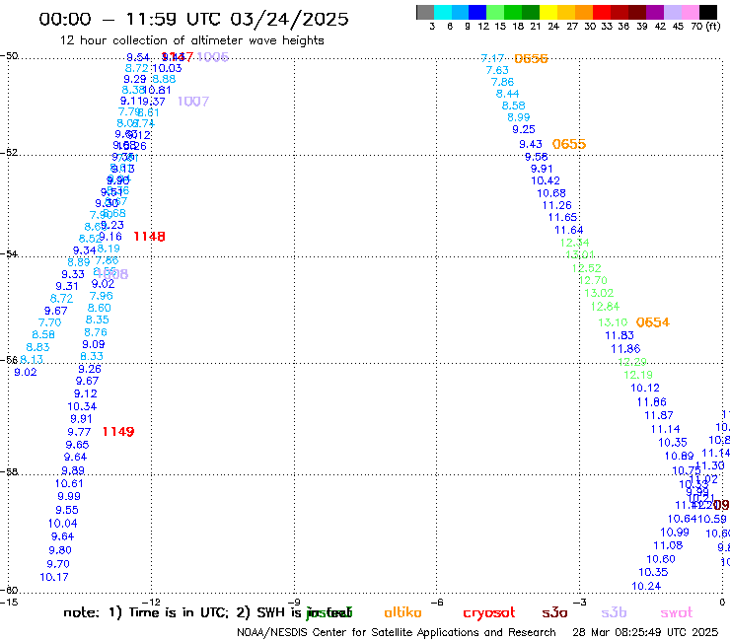
Task: Click the cyan swatch after gray
Action: (x=443, y=12)
